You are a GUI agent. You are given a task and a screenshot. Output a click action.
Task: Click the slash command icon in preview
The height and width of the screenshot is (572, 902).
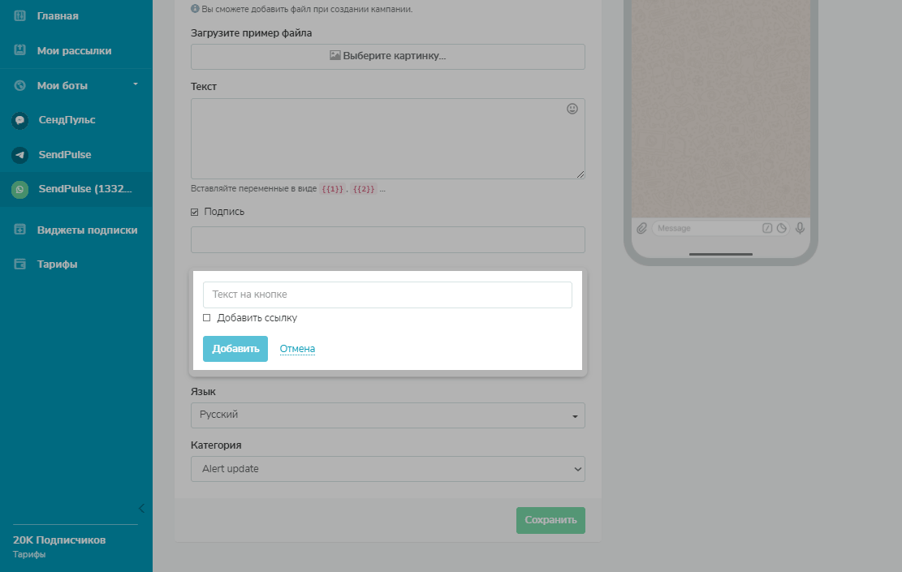(767, 229)
